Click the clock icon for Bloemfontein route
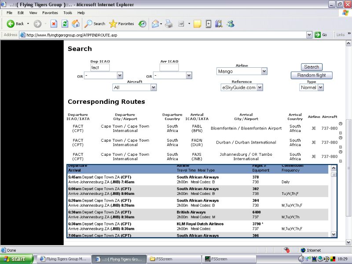Screen dimensions: 352x264 tap(340, 124)
